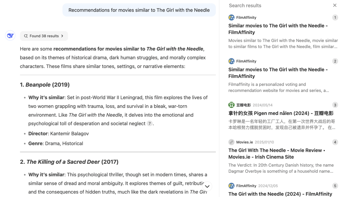Click the FilmAffinity icon on result 5
This screenshot has height=197, width=345.
click(231, 186)
